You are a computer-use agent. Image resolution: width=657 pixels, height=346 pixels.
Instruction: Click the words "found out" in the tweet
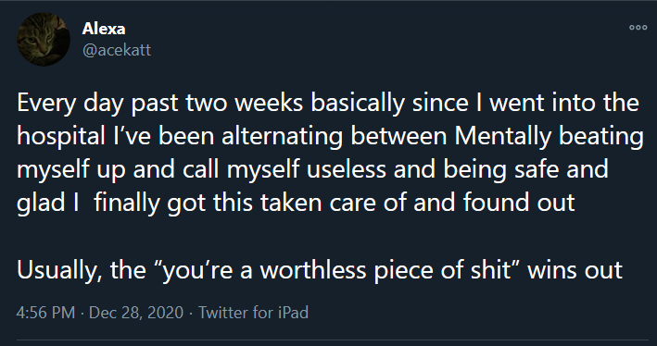click(x=519, y=203)
